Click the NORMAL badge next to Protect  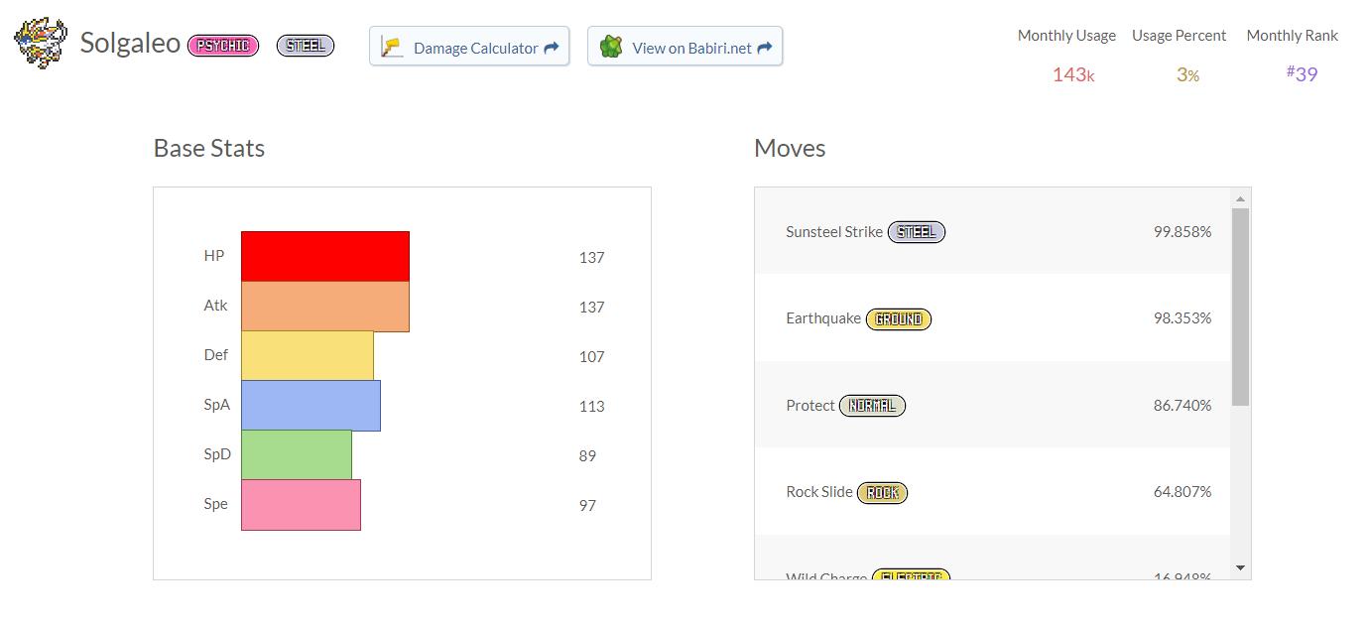click(x=872, y=406)
